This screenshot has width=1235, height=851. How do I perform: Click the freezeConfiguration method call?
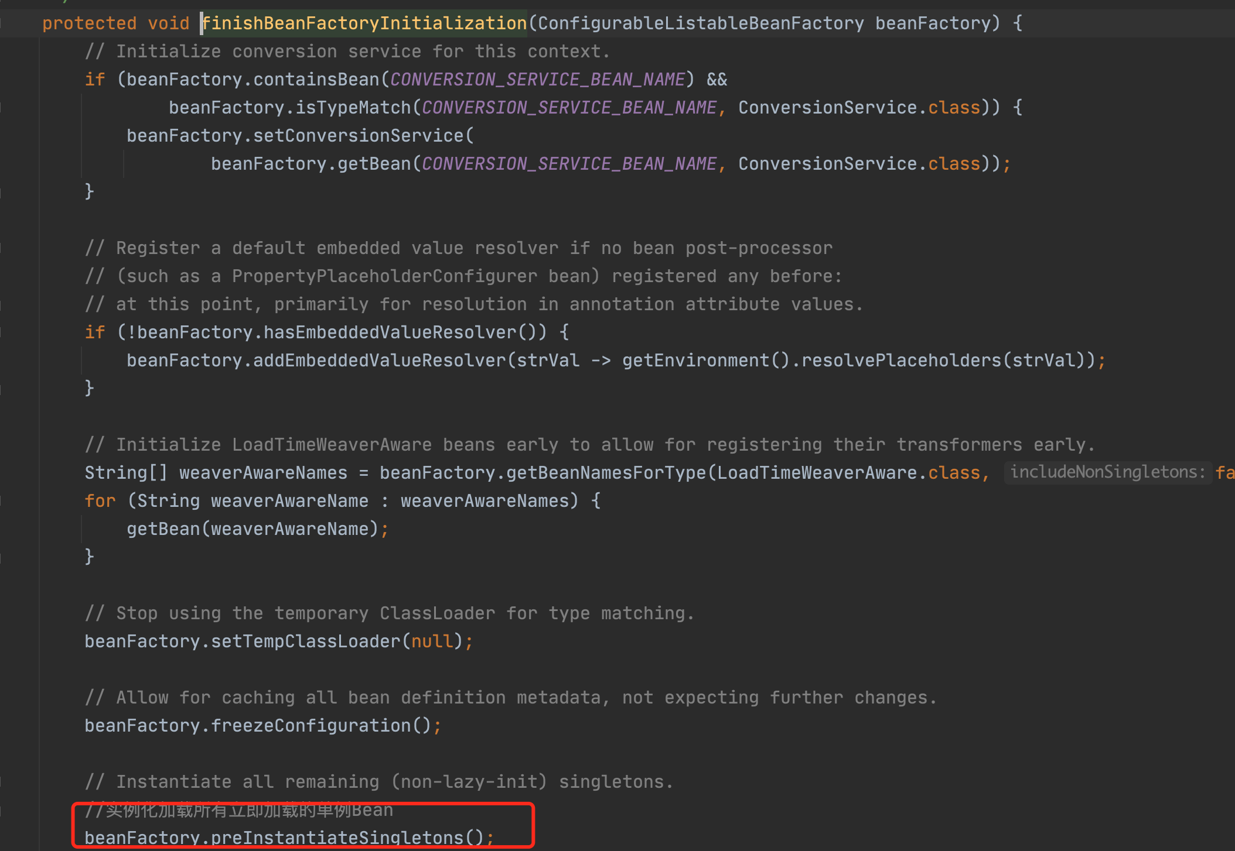click(310, 726)
